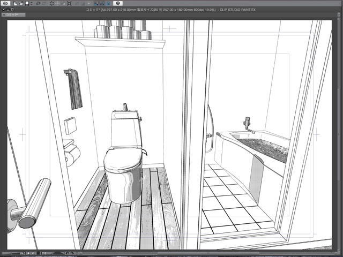Click the rotation angle field showing 0.0

coord(44,253)
